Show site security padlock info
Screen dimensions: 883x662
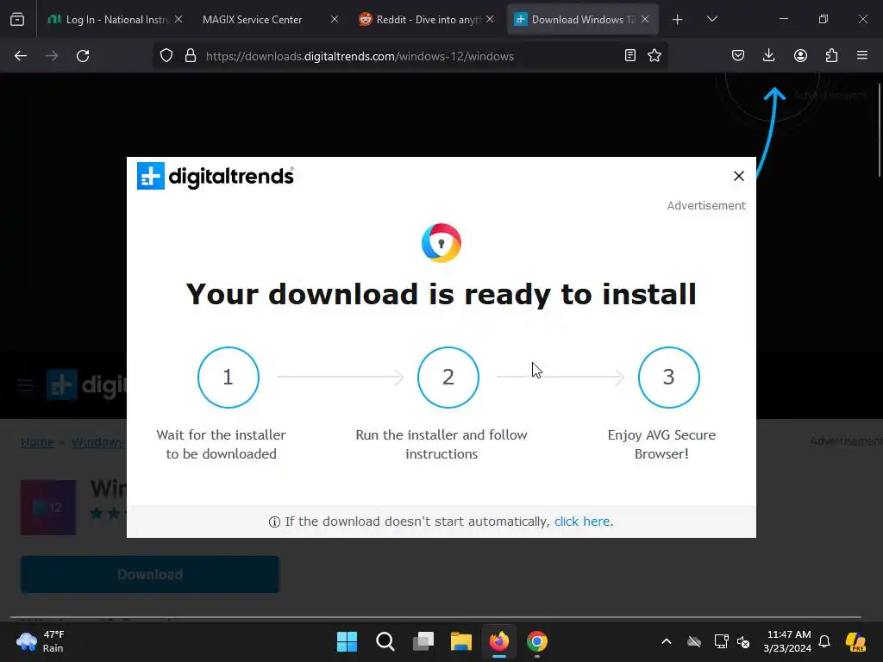click(x=191, y=56)
